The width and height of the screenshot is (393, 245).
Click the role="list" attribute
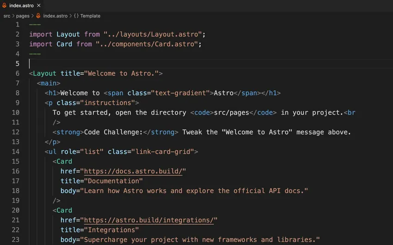(82, 152)
